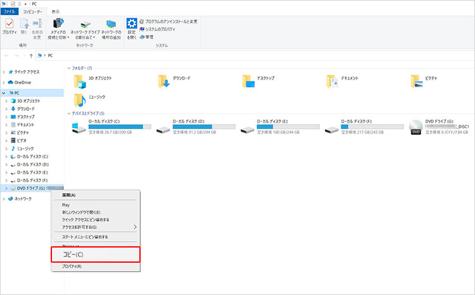Open the File (ファイル) tab
475x295 pixels.
pyautogui.click(x=9, y=11)
